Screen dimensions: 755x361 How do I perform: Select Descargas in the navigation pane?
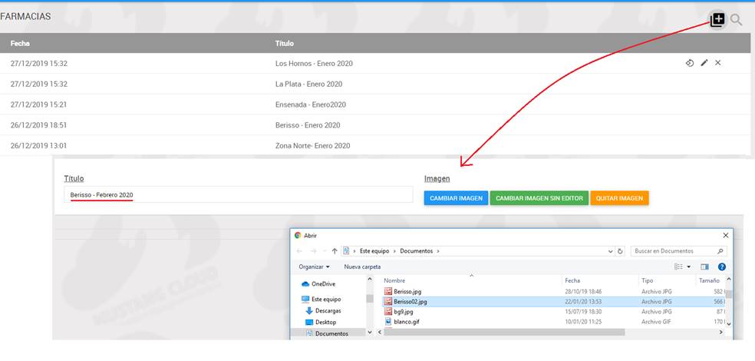point(328,310)
